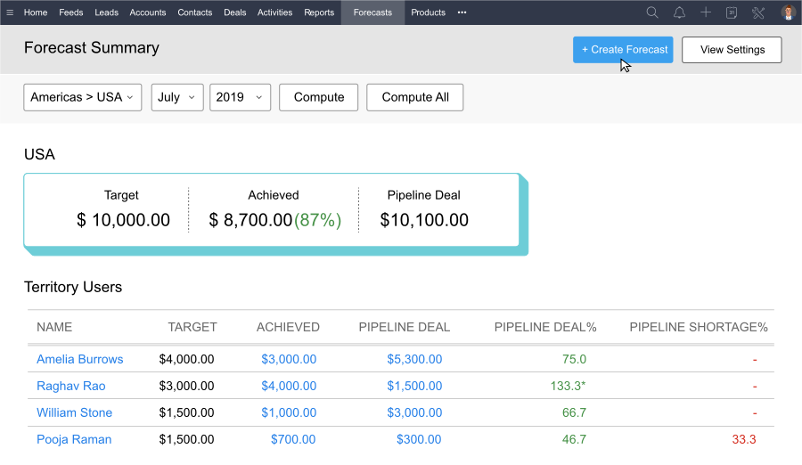Screen dimensions: 802x465
Task: Click the search magnifier icon
Action: [x=652, y=12]
